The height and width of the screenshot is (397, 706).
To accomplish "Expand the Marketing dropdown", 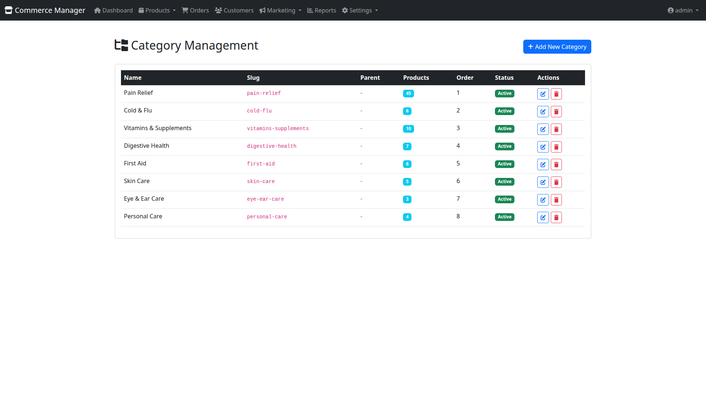I will 280,10.
